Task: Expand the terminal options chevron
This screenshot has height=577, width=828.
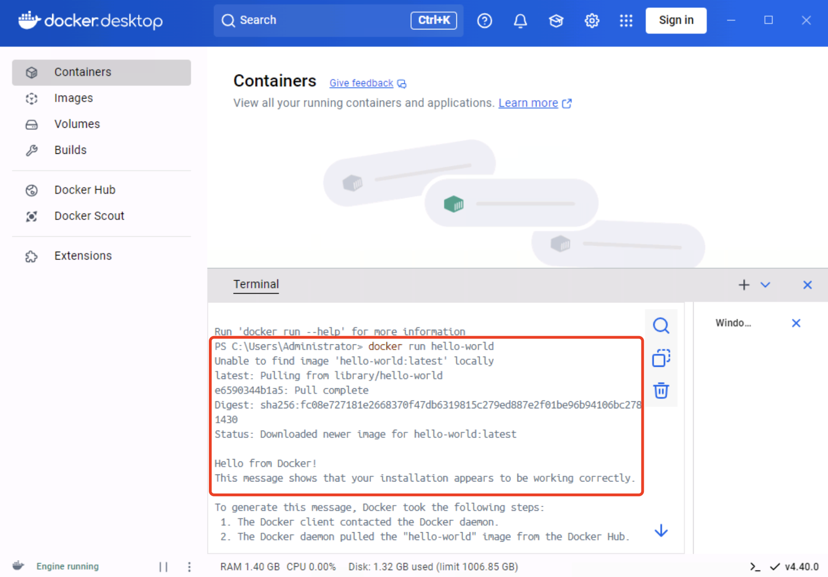Action: click(x=765, y=285)
